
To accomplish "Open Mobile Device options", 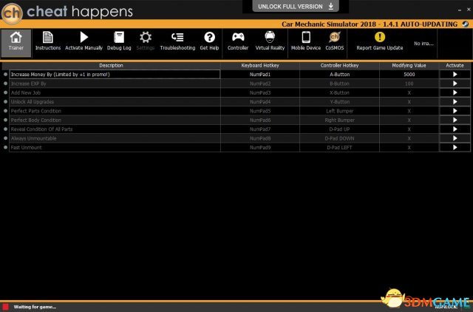I will (306, 41).
